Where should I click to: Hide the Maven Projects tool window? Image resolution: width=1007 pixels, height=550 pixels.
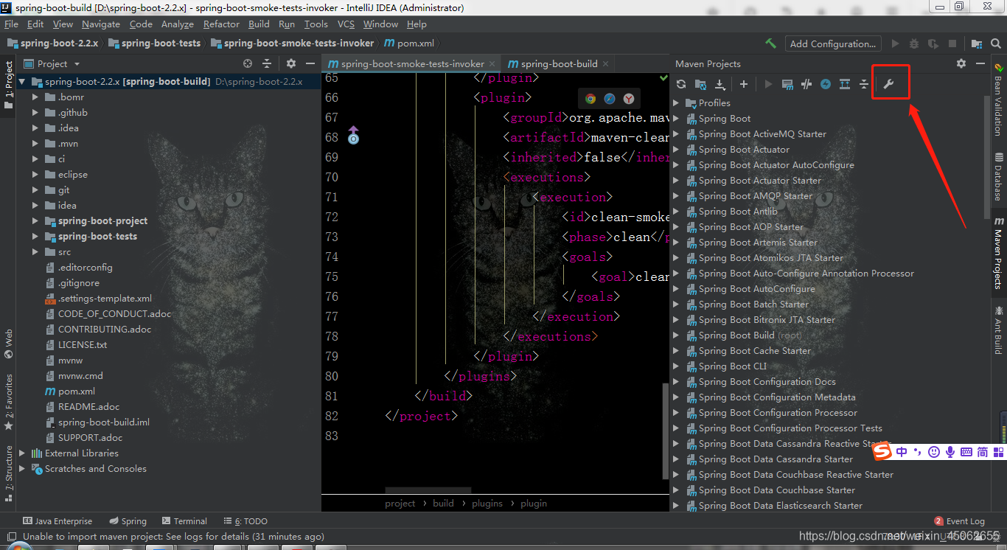[980, 63]
